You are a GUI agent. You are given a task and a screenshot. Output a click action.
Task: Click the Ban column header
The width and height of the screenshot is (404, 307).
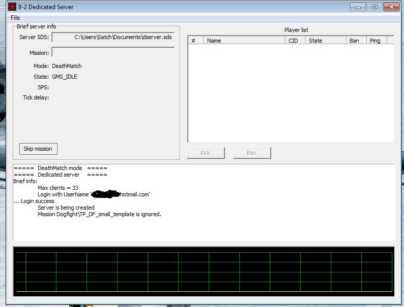356,40
